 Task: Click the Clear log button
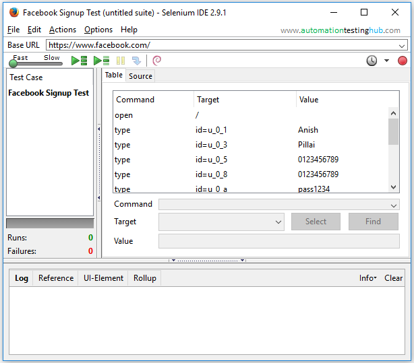pyautogui.click(x=393, y=278)
